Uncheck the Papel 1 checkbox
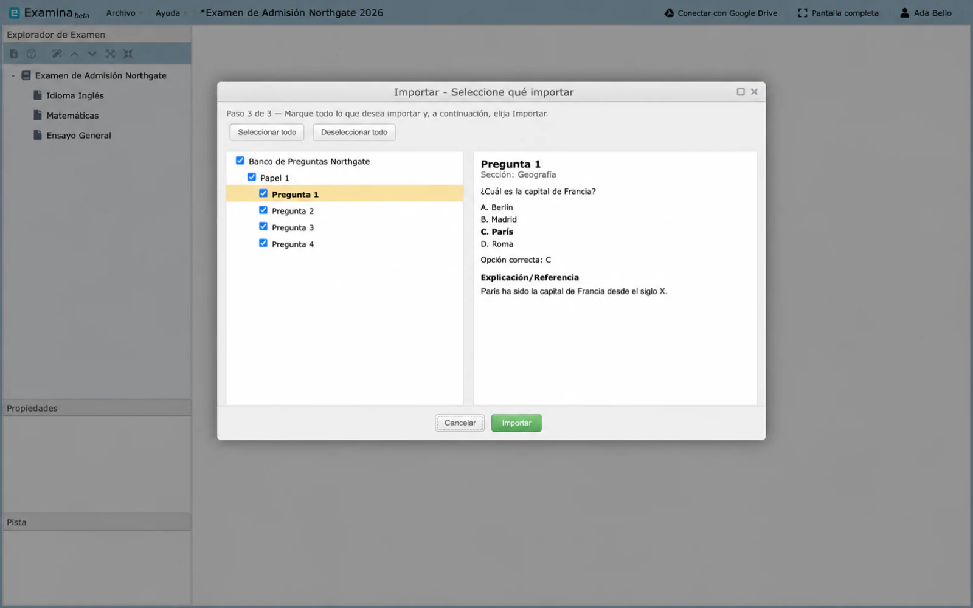This screenshot has width=973, height=608. click(x=252, y=177)
